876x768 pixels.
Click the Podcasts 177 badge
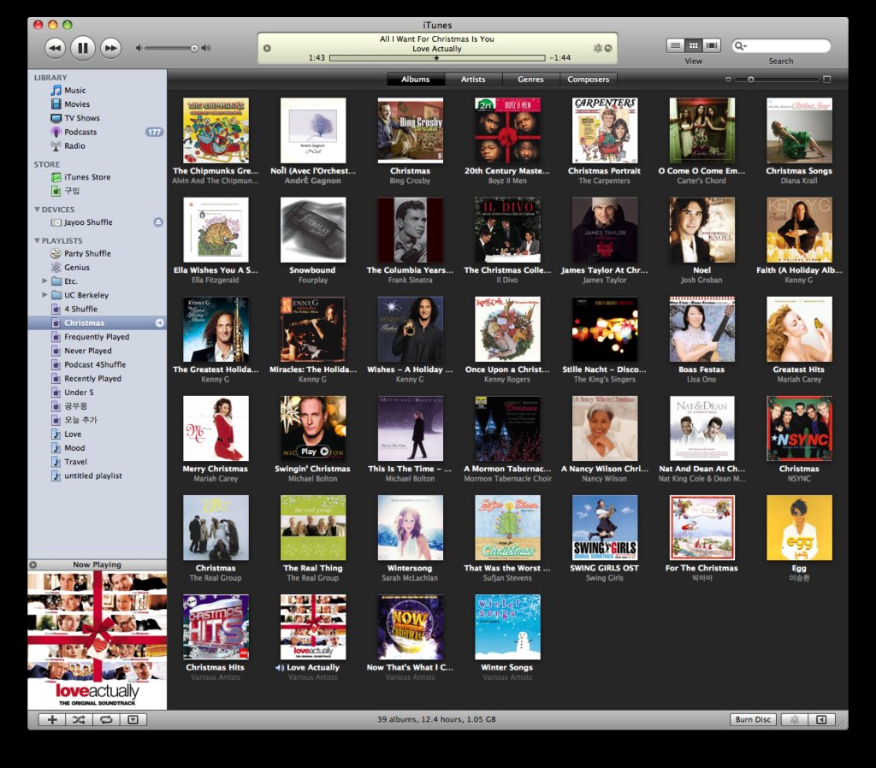click(x=154, y=133)
